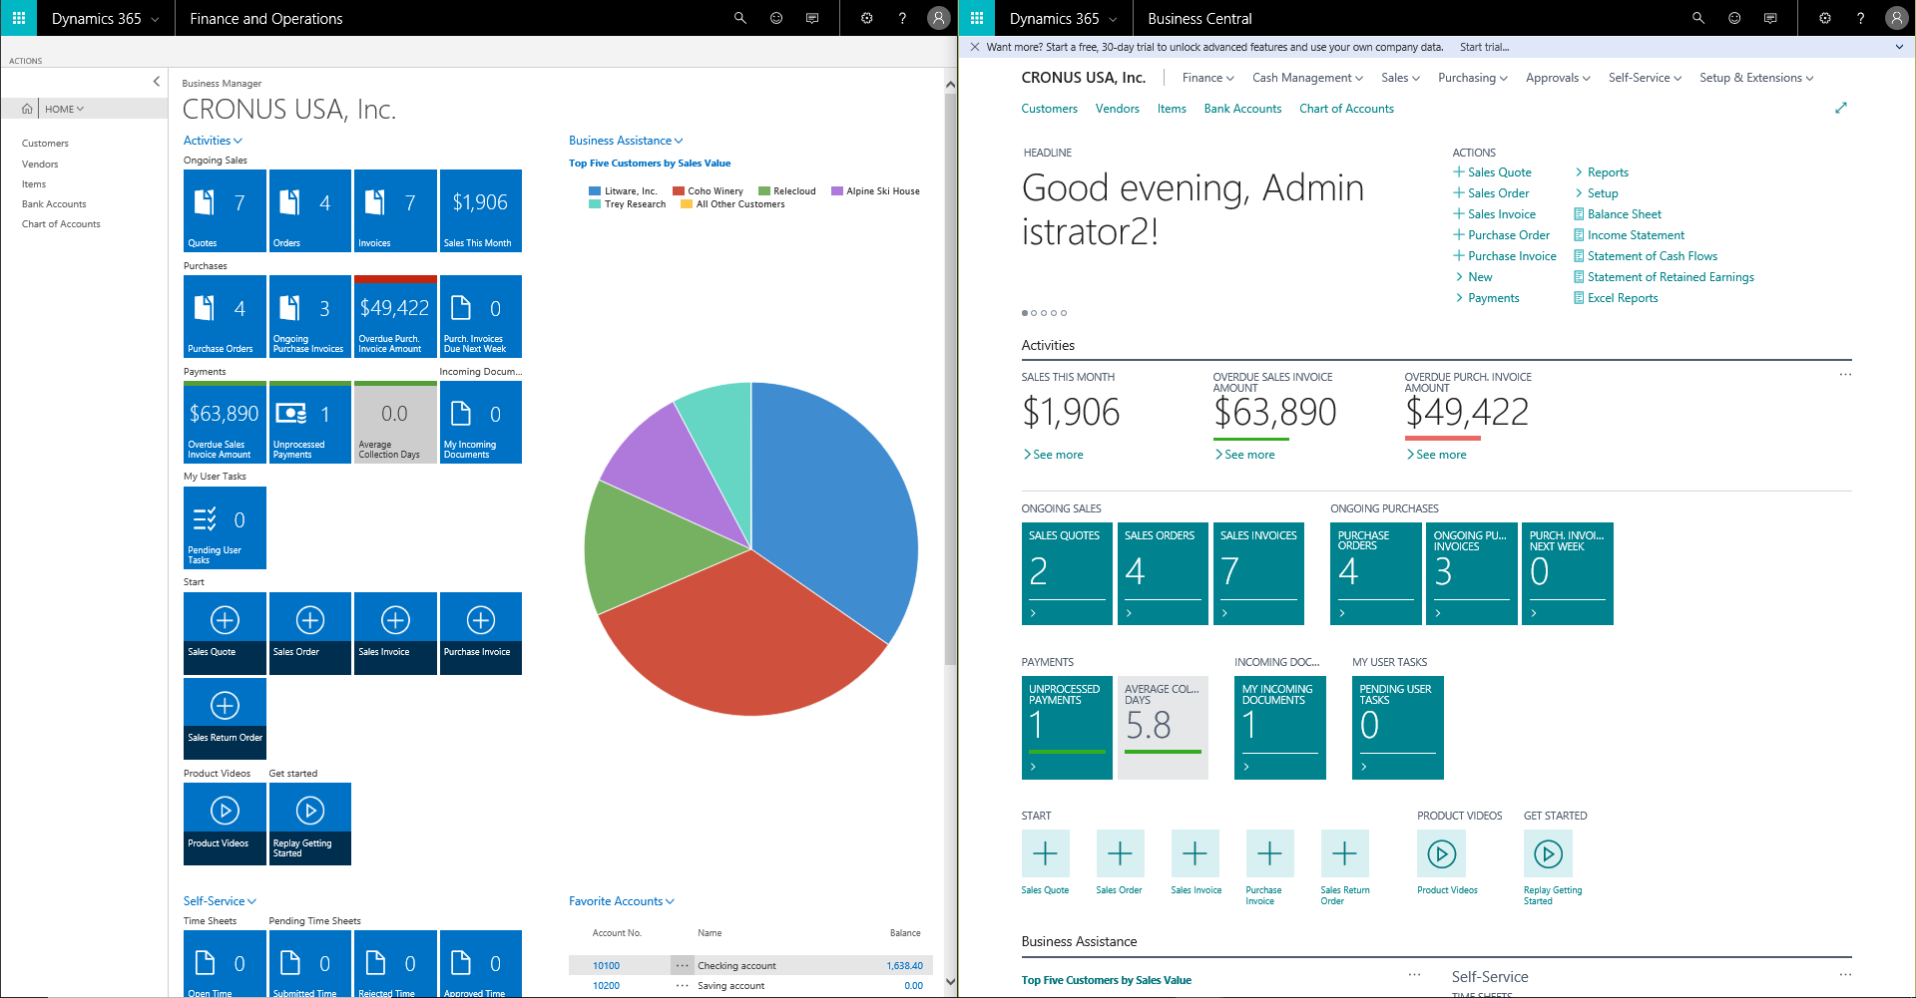Viewport: 1916px width, 998px height.
Task: Click Sales Quote plus tile in left Start
Action: [x=225, y=633]
